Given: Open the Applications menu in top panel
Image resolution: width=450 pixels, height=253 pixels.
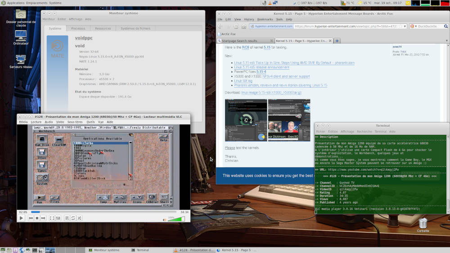Looking at the screenshot, I should [16, 3].
